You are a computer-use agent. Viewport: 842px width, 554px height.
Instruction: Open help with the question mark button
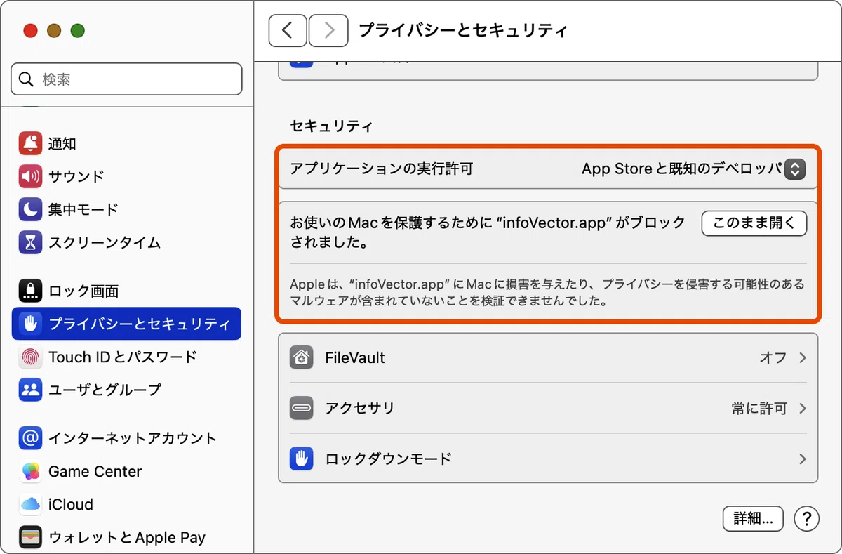(807, 519)
